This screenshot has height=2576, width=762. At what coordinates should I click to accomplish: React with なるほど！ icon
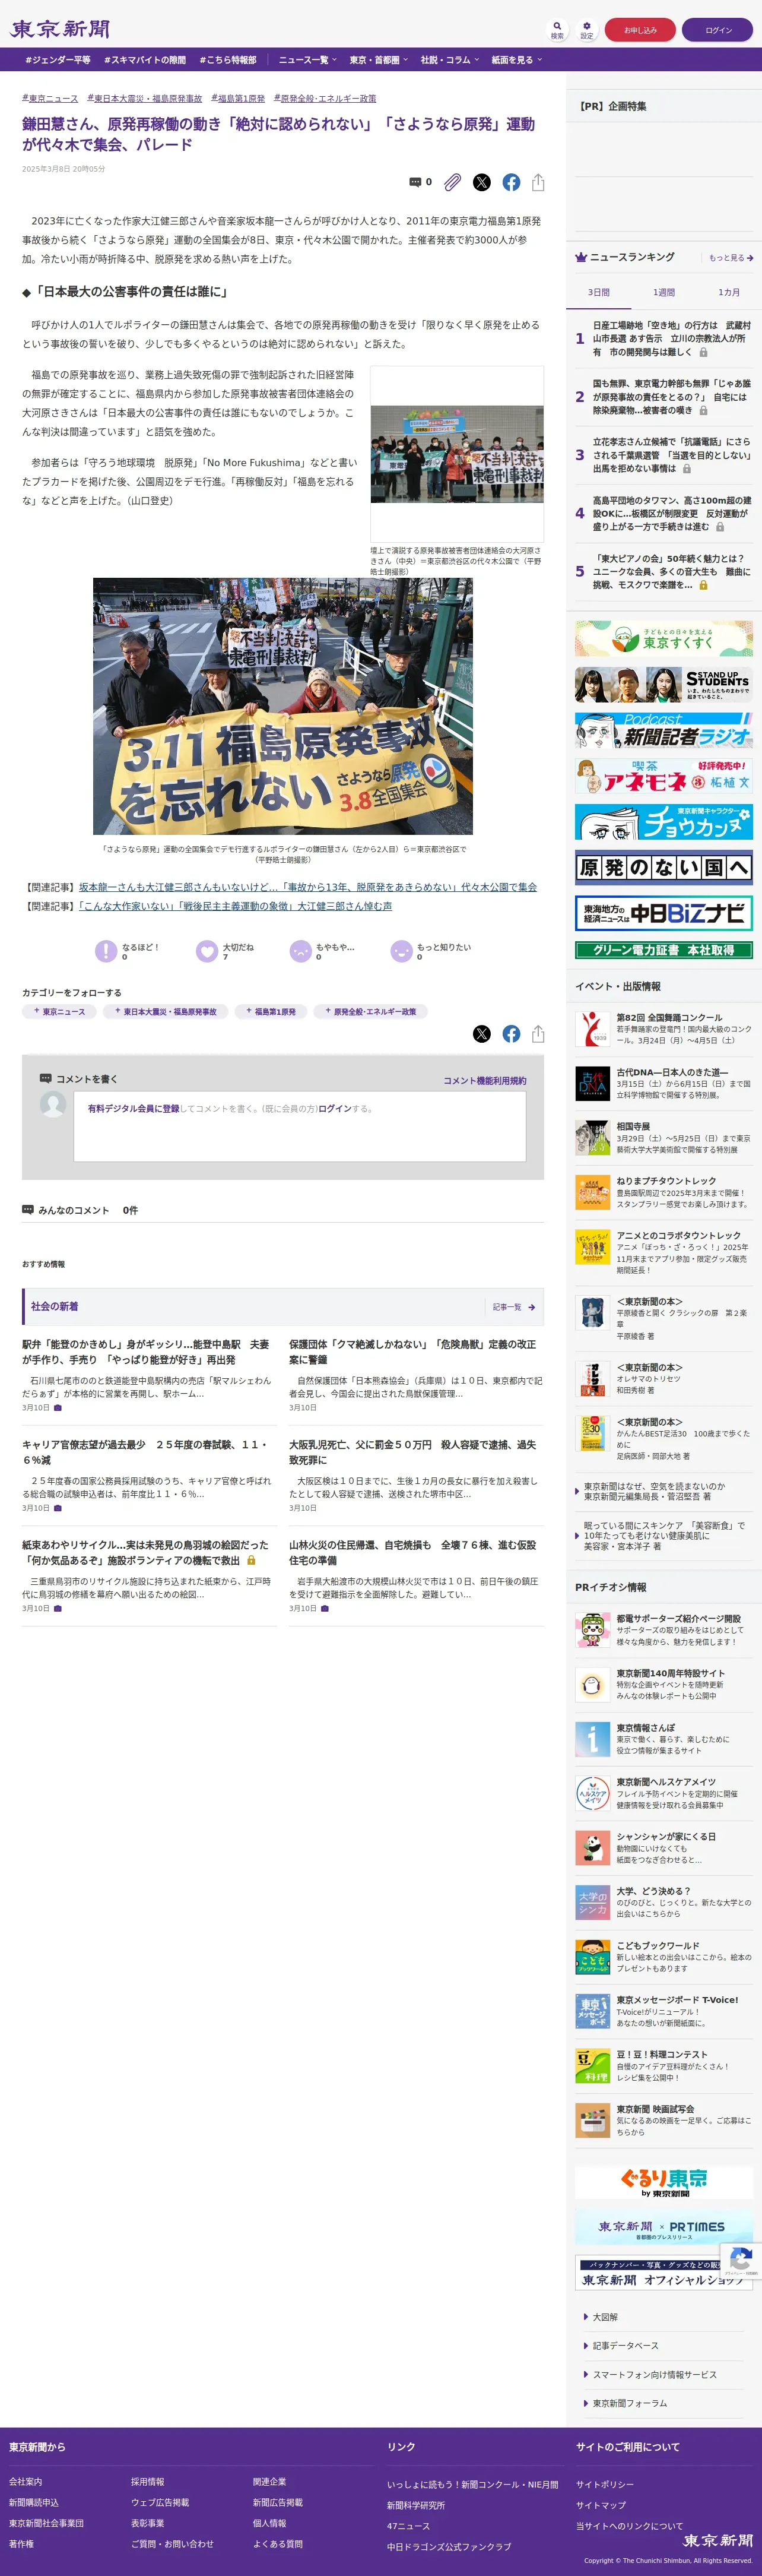[106, 951]
